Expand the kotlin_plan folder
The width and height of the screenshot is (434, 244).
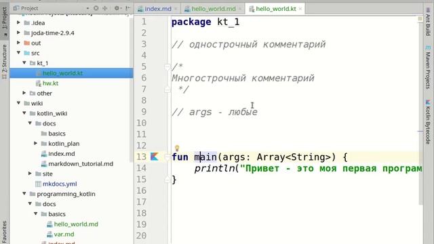point(36,143)
